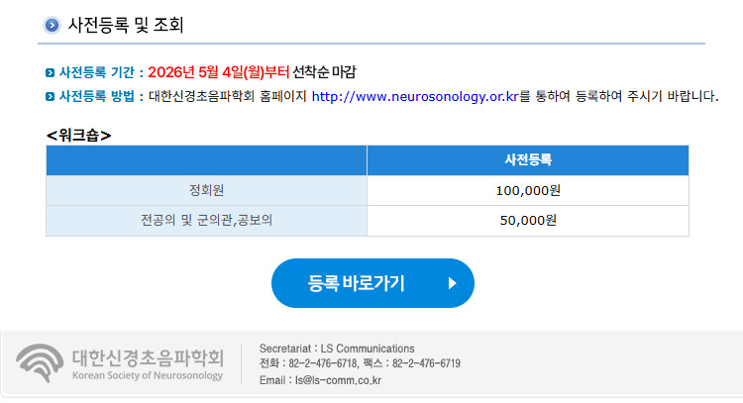Viewport: 743px width, 403px height.
Task: Click the bullet icon before 사전등록 방법
Action: 51,97
